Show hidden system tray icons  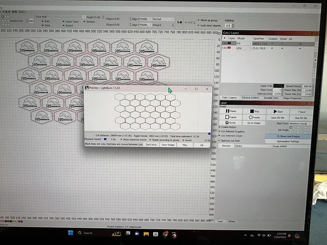coord(245,235)
